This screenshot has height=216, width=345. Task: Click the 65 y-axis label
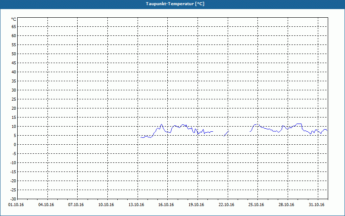point(14,27)
